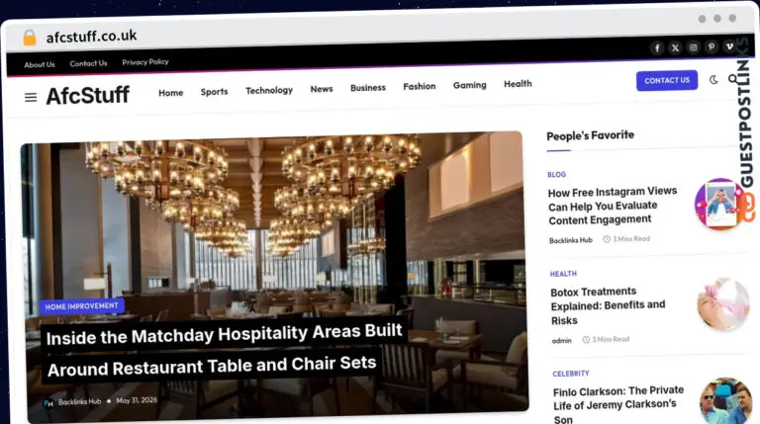
Task: Open the Pinterest social icon
Action: 712,47
